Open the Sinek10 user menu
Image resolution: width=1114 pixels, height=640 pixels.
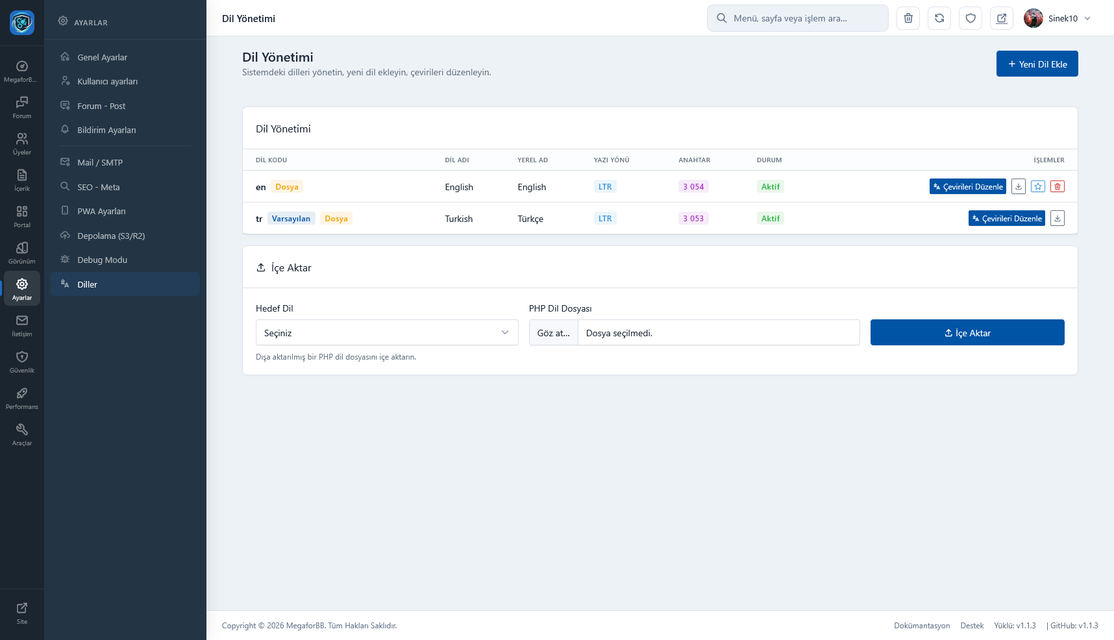[1058, 18]
